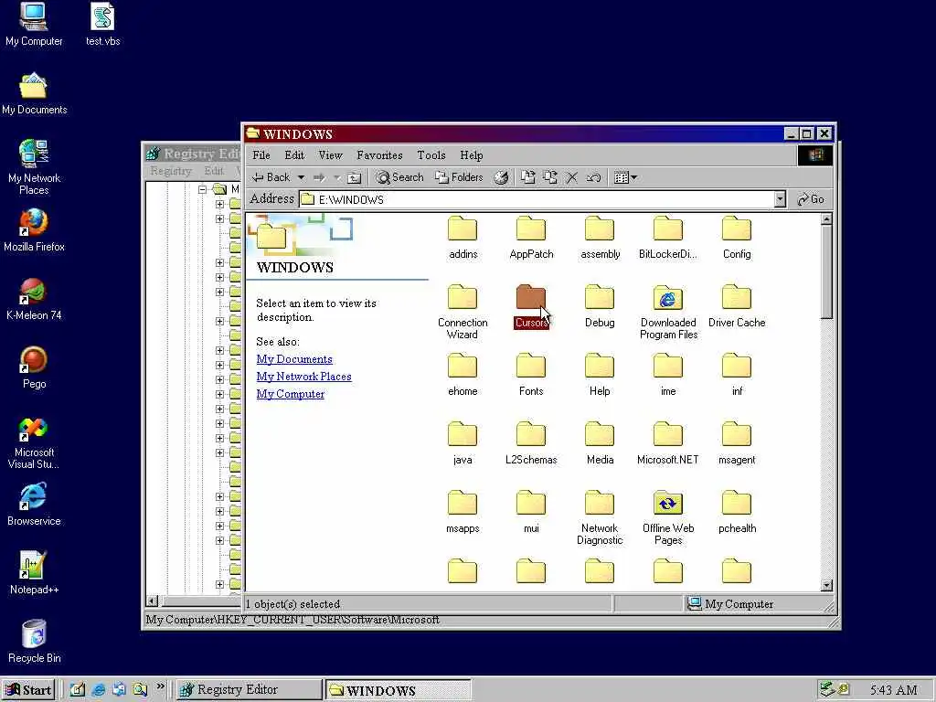Open the File menu
This screenshot has width=936, height=702.
[x=261, y=155]
